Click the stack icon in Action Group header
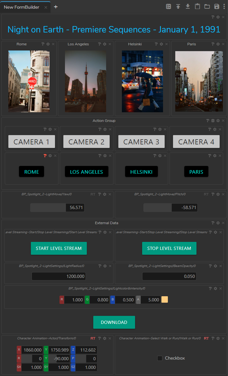The height and width of the screenshot is (376, 228). (213, 121)
